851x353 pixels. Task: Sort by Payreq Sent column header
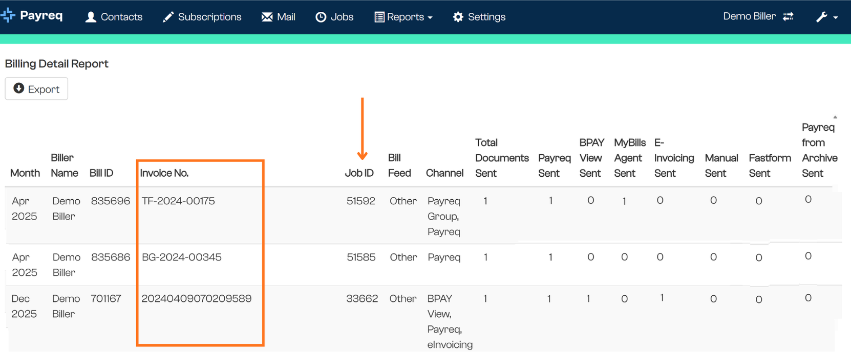555,166
